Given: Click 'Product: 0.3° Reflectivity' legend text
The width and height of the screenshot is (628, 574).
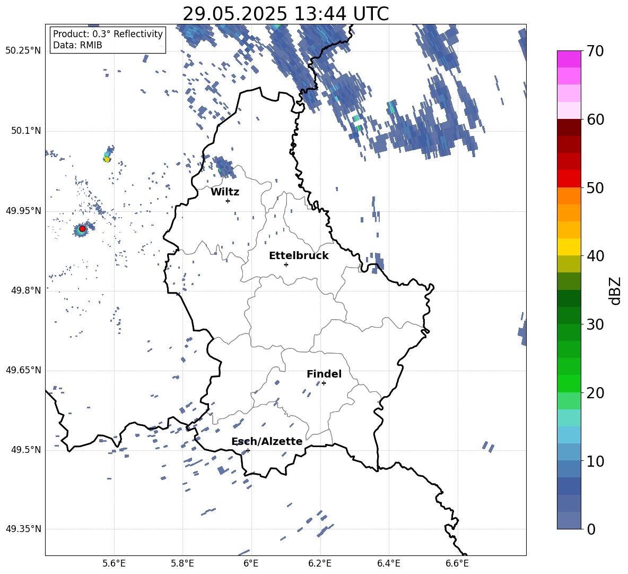Looking at the screenshot, I should tap(108, 33).
